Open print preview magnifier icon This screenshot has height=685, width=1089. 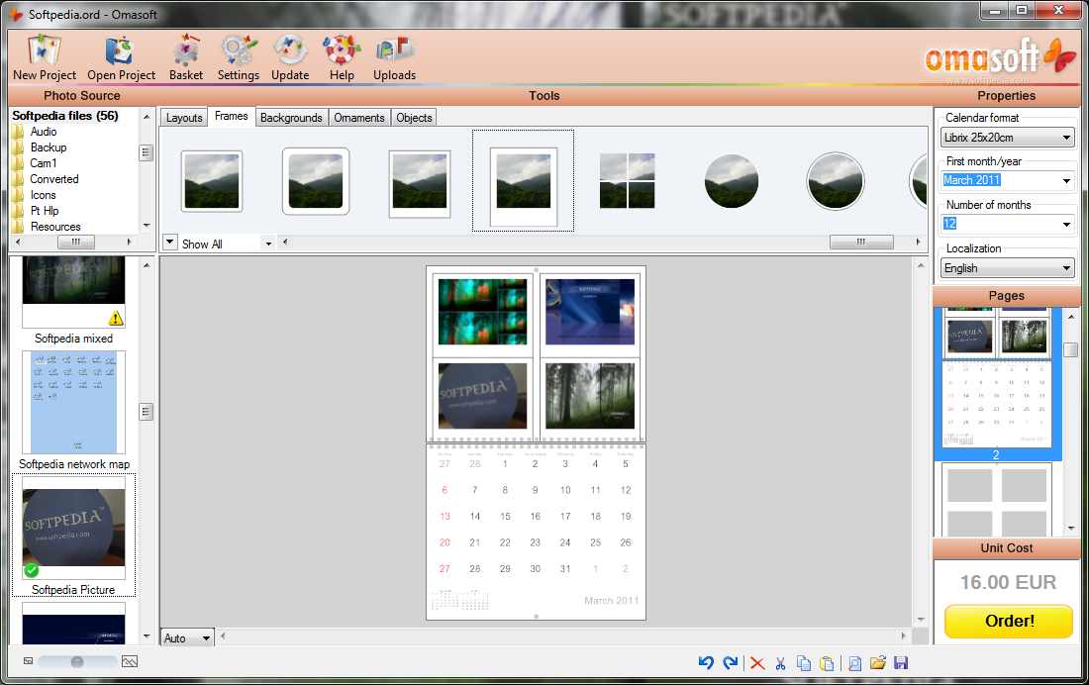tap(855, 663)
